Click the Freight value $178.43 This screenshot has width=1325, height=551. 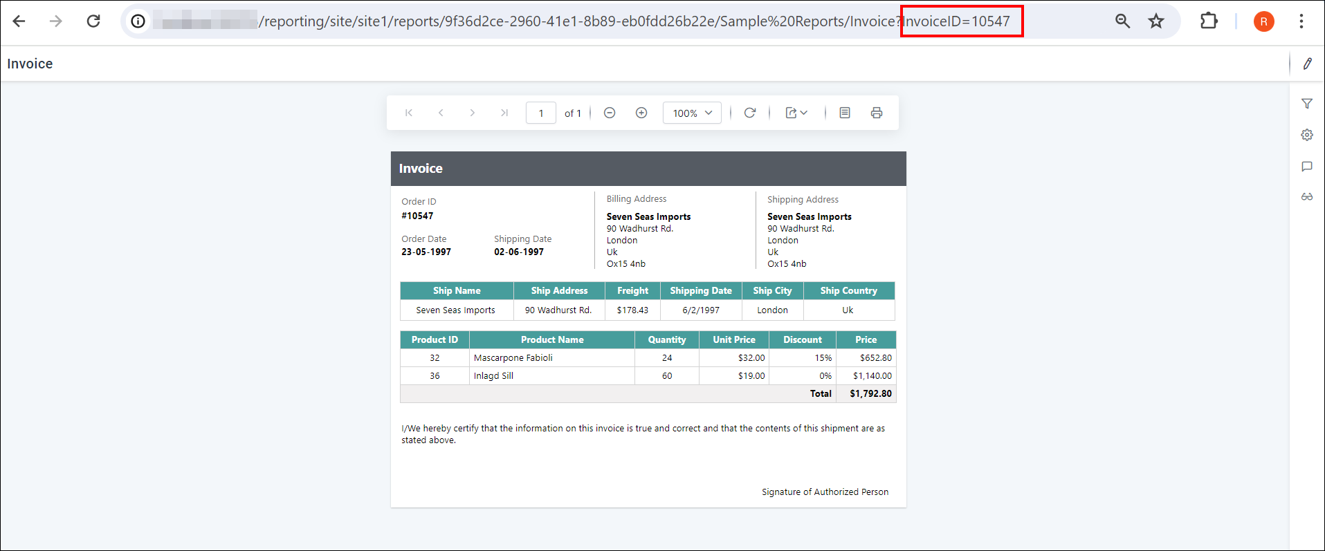pos(632,310)
